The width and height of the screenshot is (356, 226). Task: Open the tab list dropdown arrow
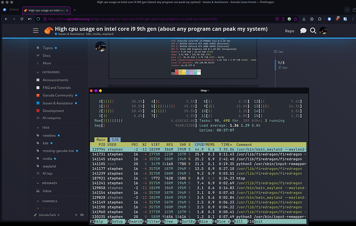click(347, 10)
